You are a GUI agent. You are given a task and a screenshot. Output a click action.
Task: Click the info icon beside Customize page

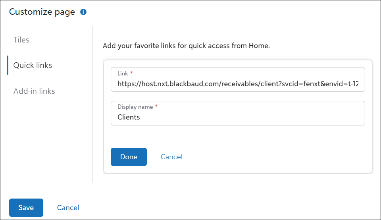83,12
